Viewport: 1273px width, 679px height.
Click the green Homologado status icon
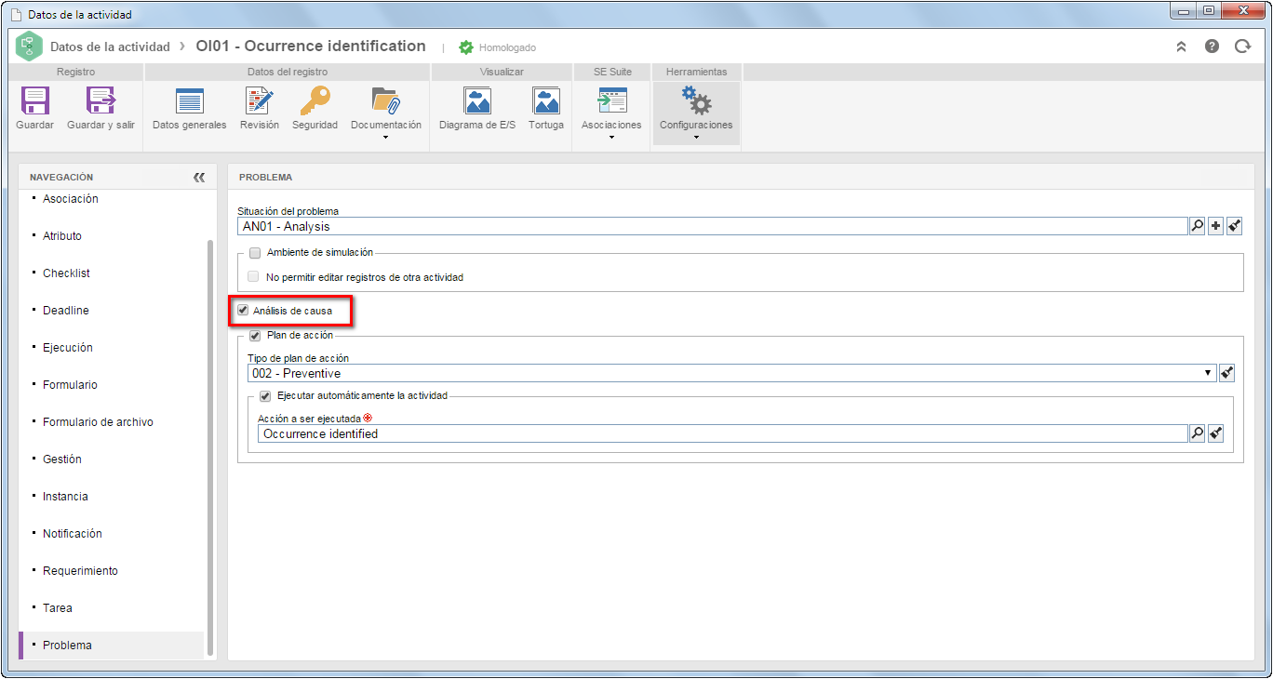(466, 47)
